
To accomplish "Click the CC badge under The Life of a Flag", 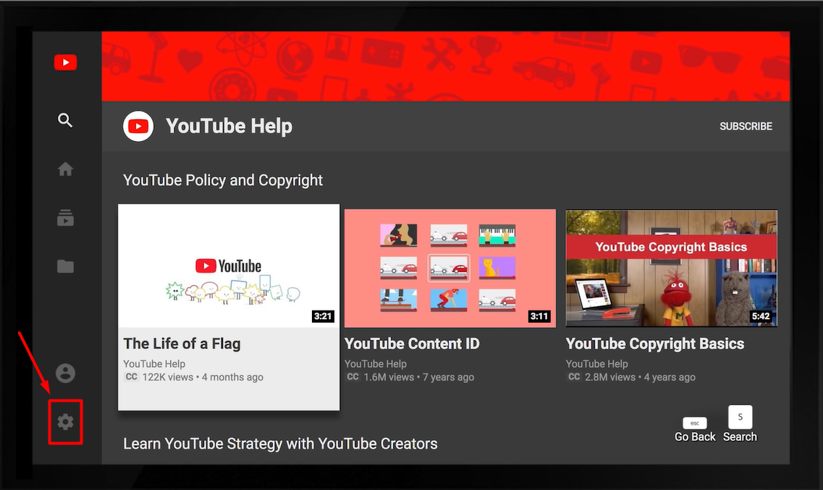I will (x=131, y=376).
